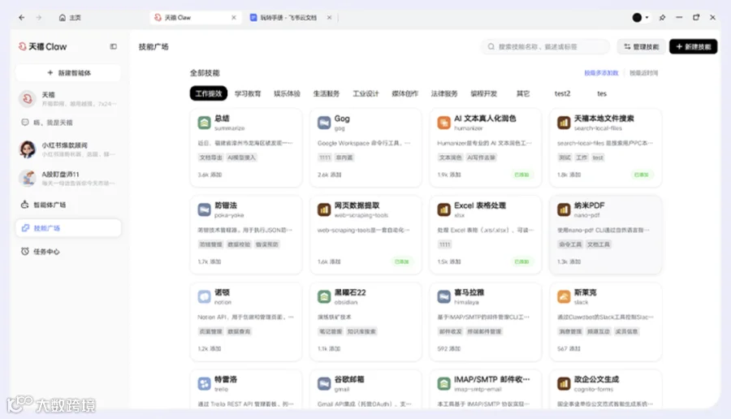Select the 工业设计 category tab

pos(365,93)
